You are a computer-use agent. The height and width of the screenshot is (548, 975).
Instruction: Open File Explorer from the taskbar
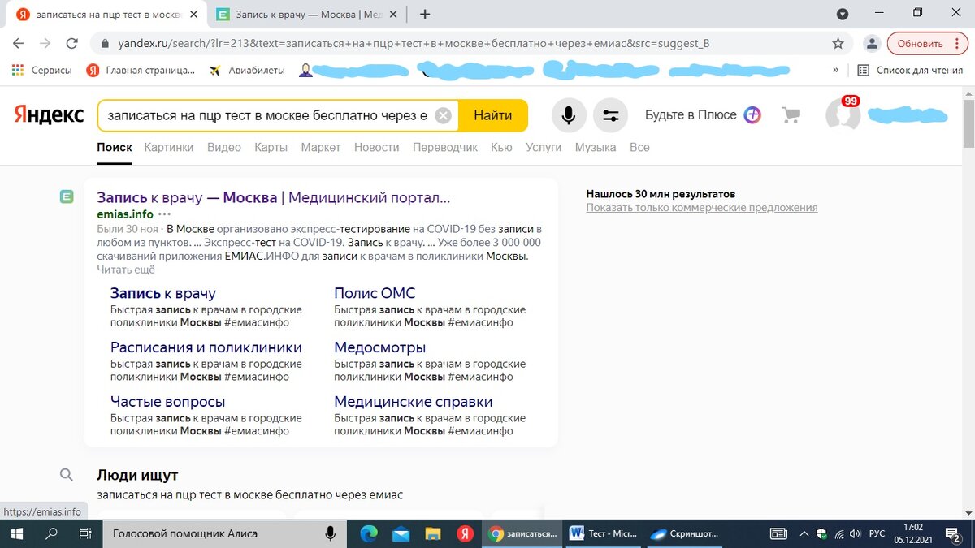point(433,533)
